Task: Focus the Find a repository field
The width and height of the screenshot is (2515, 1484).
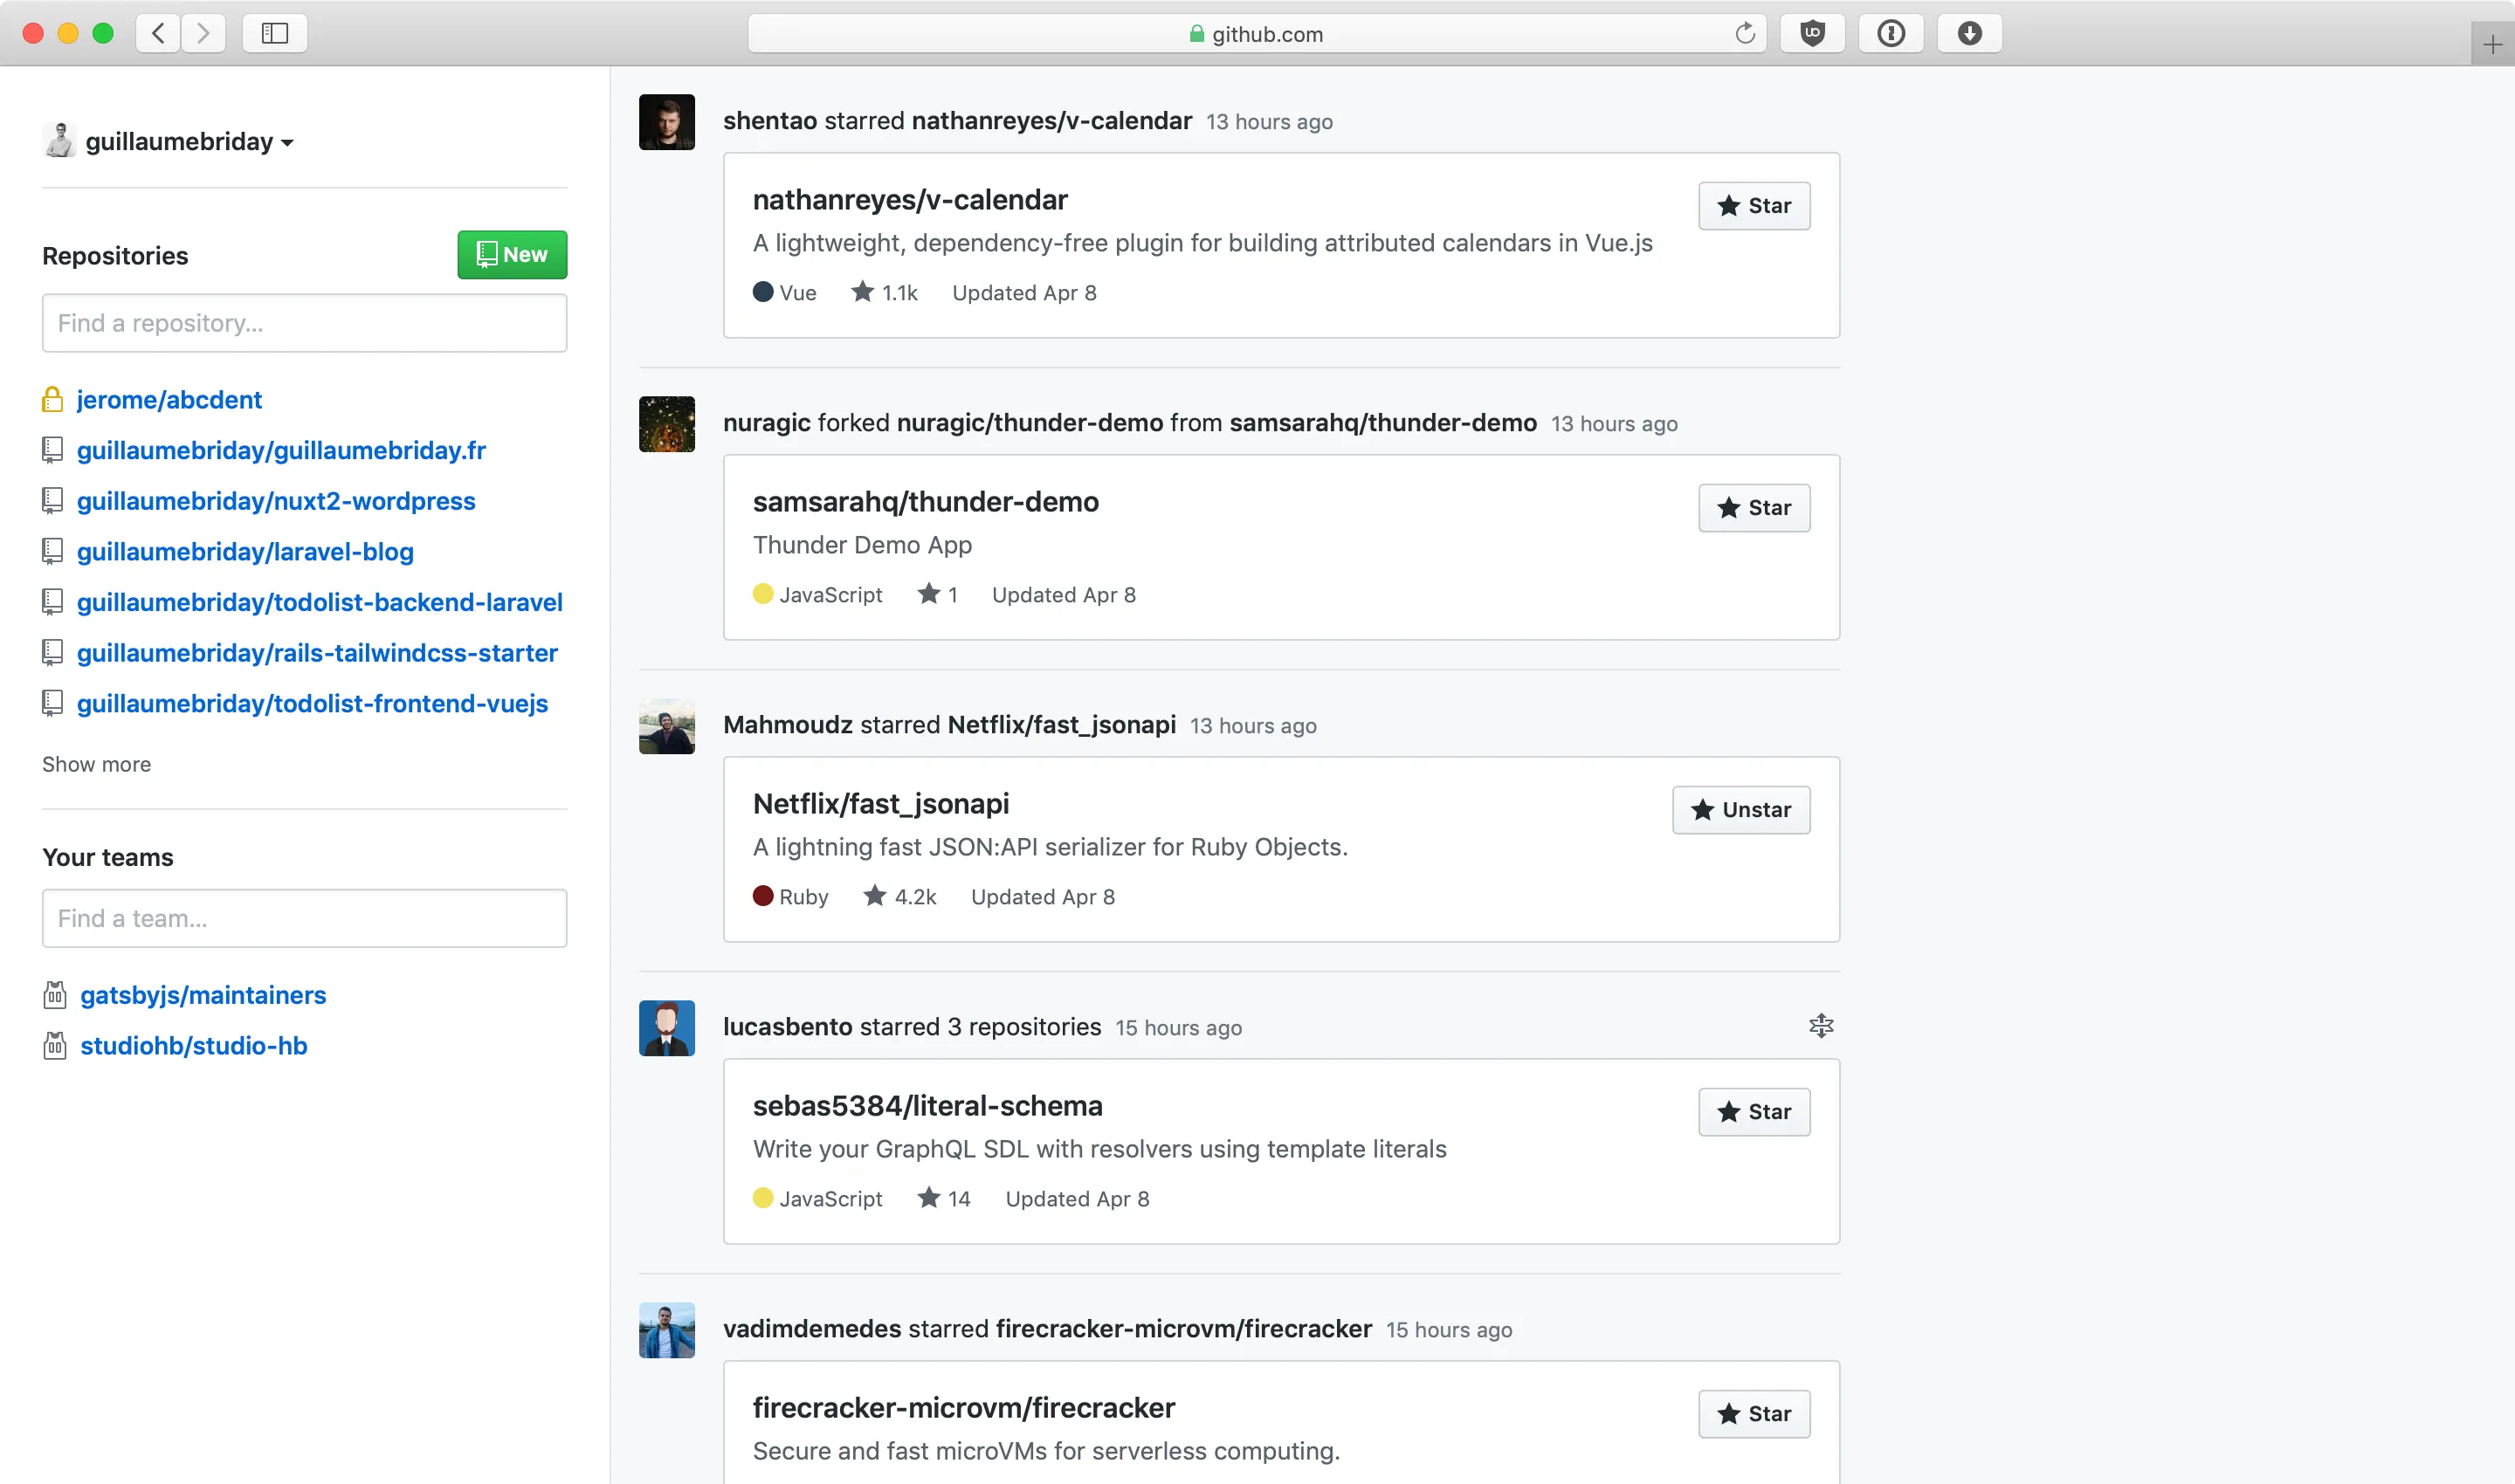Action: [x=304, y=323]
